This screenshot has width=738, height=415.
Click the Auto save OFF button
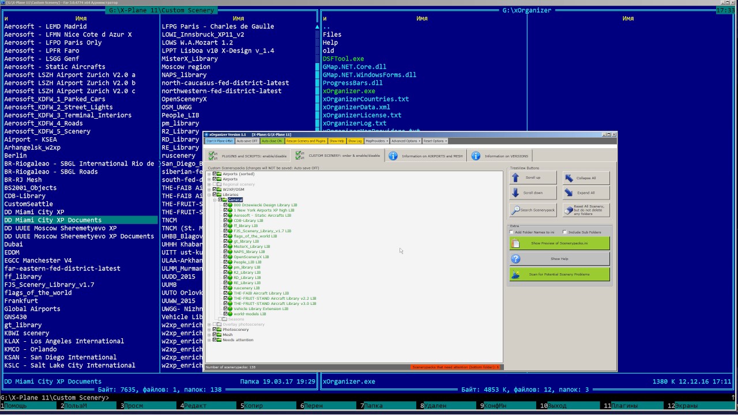tap(247, 141)
